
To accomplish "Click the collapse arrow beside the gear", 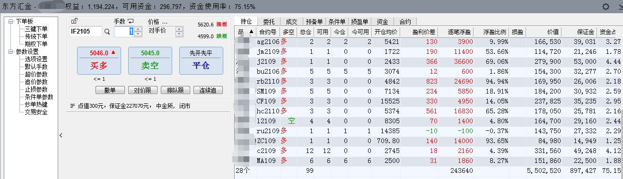I will click(x=620, y=7).
